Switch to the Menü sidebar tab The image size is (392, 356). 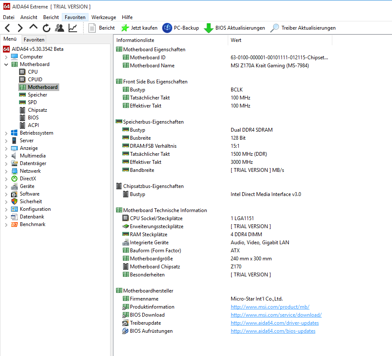click(x=10, y=39)
